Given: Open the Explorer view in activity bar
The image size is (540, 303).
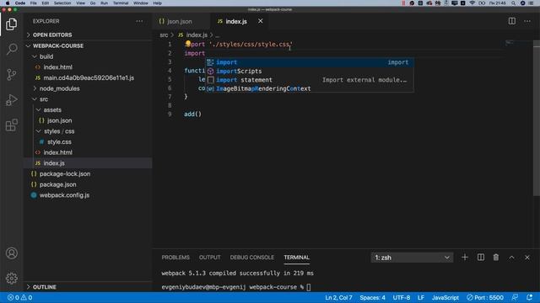Looking at the screenshot, I should point(11,24).
